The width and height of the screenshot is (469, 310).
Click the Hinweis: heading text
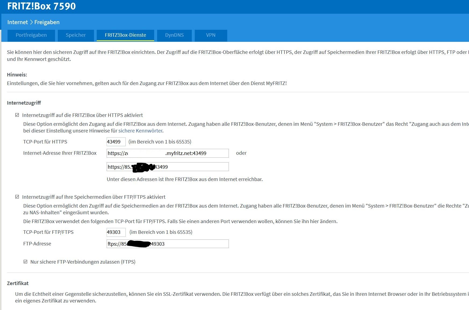17,75
